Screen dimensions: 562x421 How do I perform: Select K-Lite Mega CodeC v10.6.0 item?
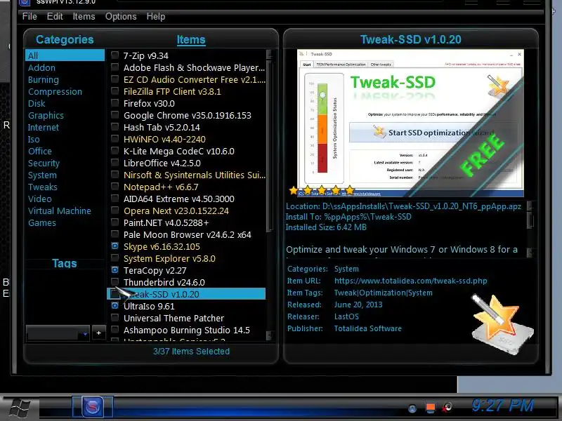179,151
